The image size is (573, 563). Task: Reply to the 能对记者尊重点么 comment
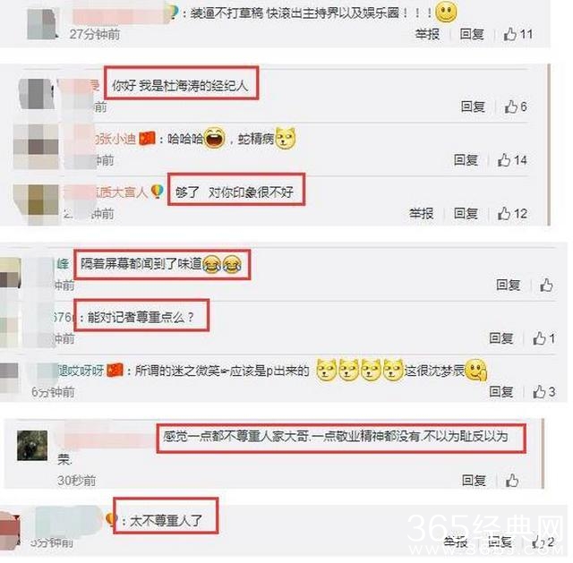[x=501, y=338]
